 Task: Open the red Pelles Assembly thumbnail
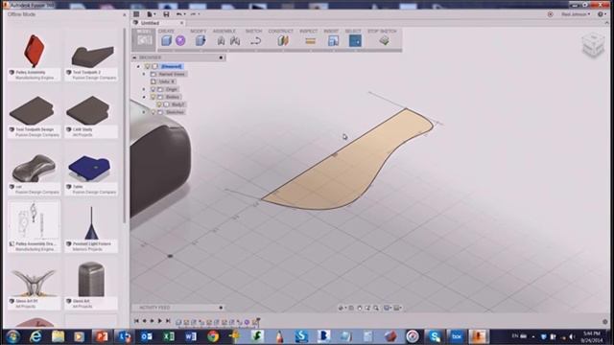coord(35,51)
